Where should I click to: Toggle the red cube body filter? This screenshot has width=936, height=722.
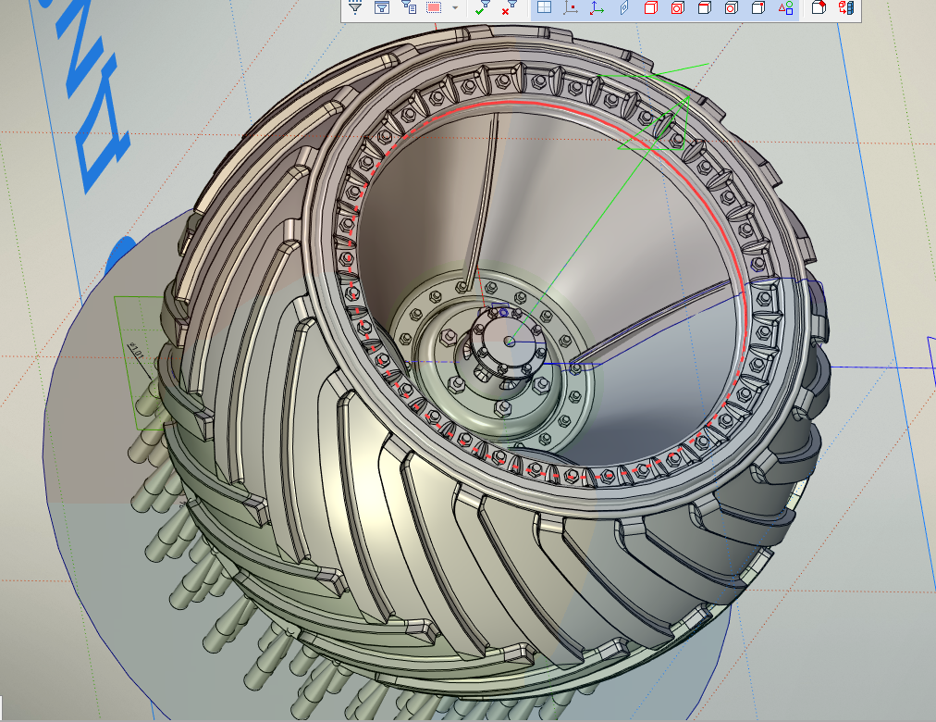[650, 7]
